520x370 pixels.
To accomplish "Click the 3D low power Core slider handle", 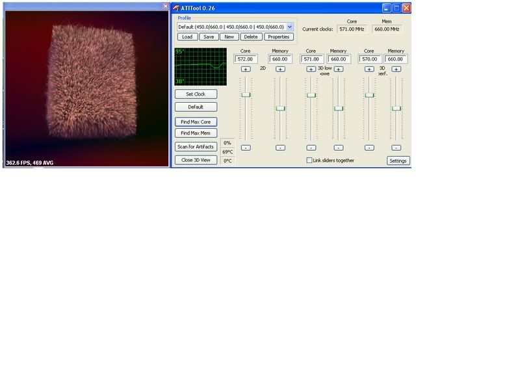I will click(x=311, y=95).
